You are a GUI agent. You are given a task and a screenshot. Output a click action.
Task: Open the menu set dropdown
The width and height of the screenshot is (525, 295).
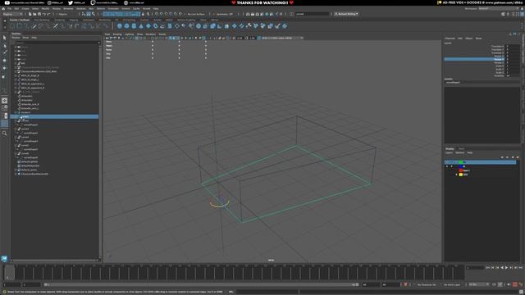12,14
